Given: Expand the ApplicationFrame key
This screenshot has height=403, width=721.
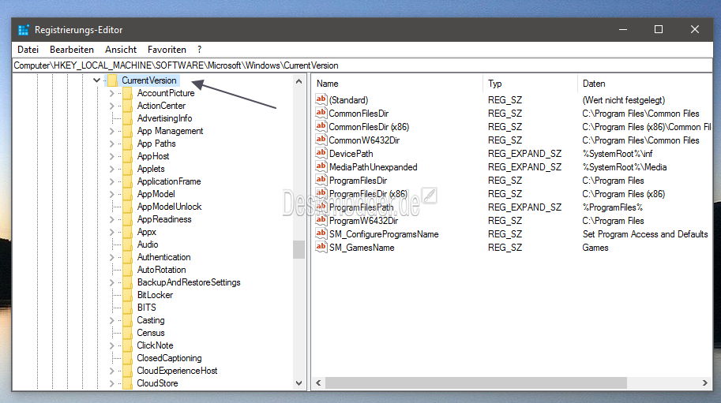Looking at the screenshot, I should pyautogui.click(x=111, y=181).
